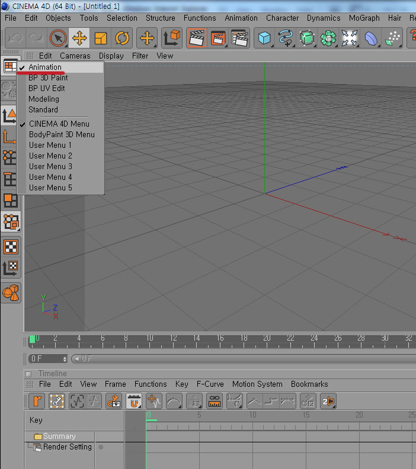This screenshot has width=416, height=469.
Task: Select the checked Animation layout entry
Action: 61,67
